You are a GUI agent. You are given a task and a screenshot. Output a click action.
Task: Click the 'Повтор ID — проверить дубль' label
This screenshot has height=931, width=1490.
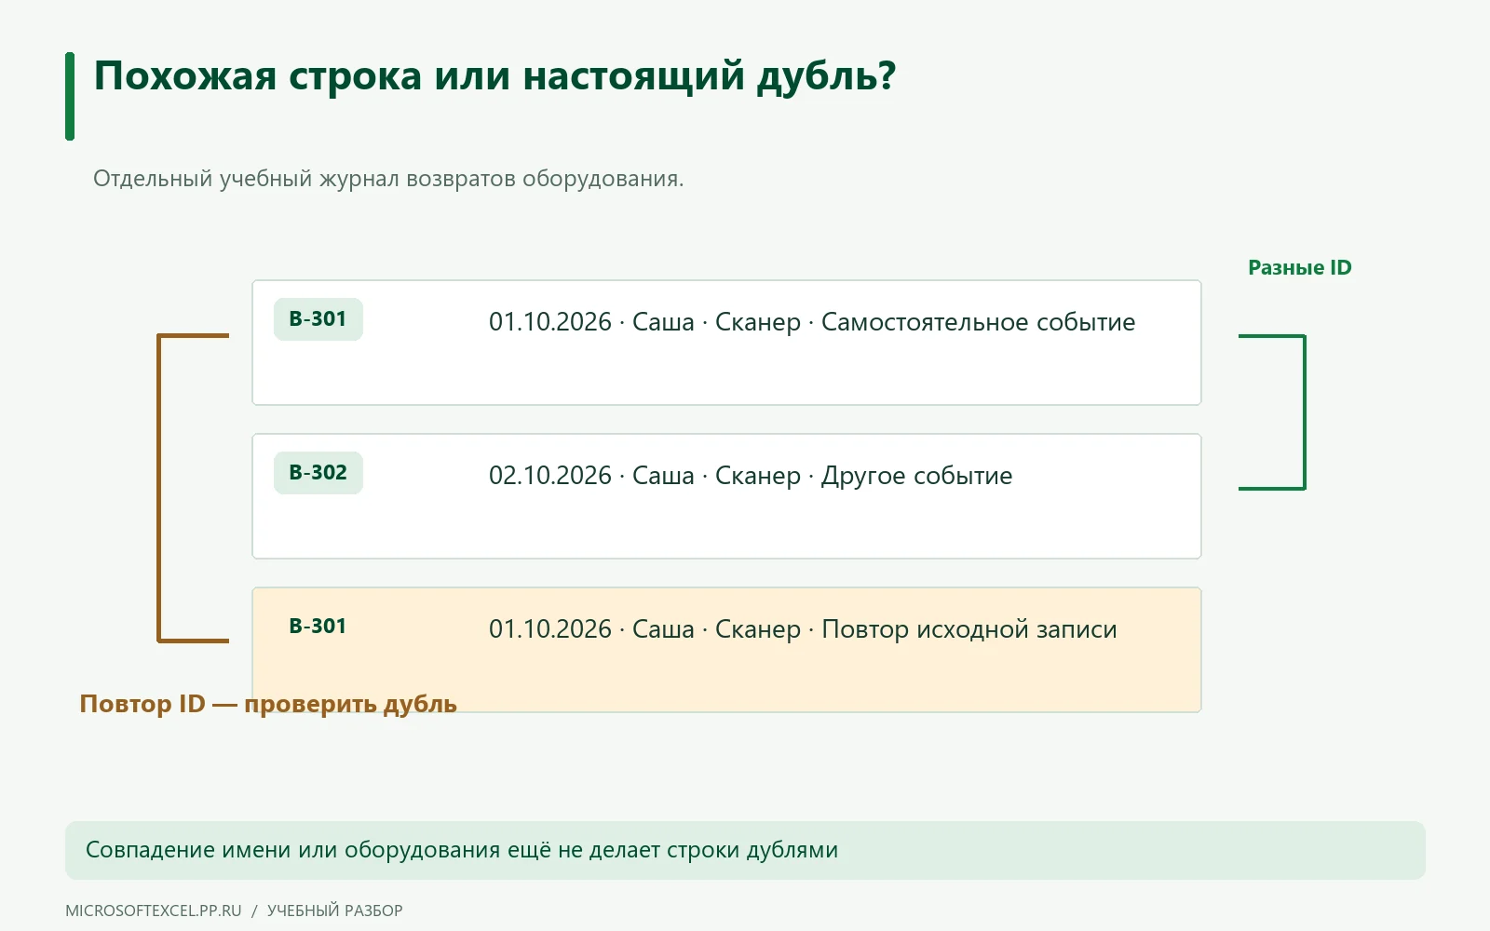coord(268,704)
